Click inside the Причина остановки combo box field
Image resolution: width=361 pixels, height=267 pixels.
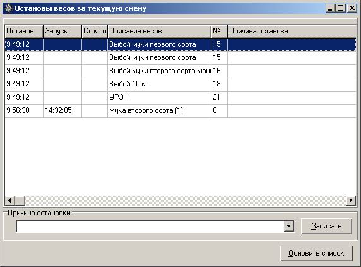pos(150,226)
